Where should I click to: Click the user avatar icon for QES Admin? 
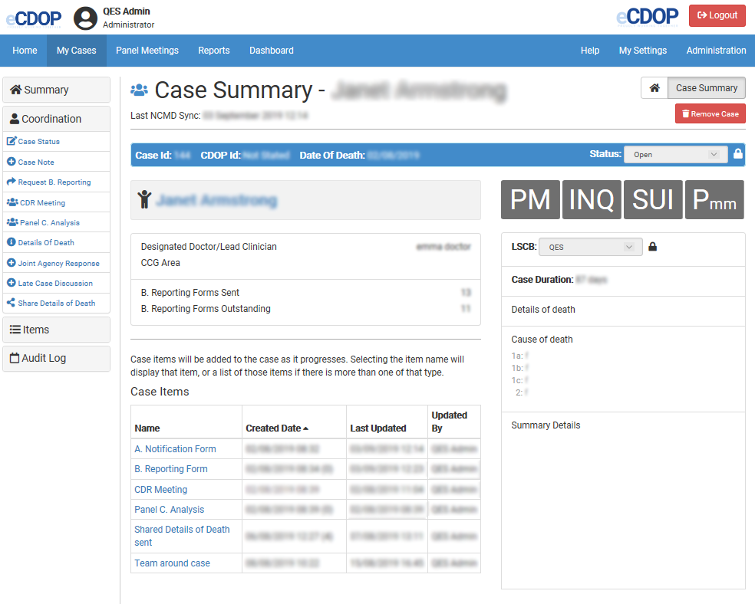click(85, 18)
